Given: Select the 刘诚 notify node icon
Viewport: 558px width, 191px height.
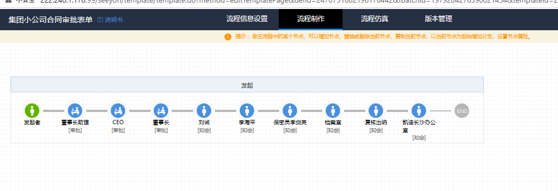Looking at the screenshot, I should pos(204,111).
